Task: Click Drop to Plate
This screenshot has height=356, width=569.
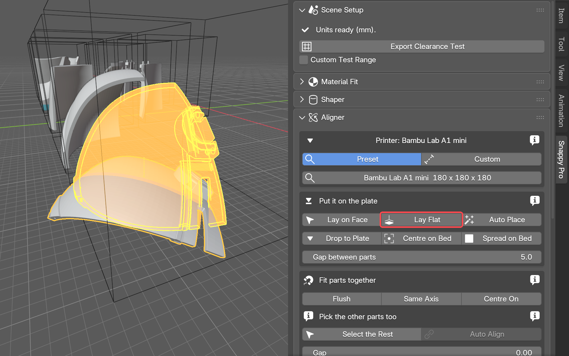Action: (x=341, y=239)
